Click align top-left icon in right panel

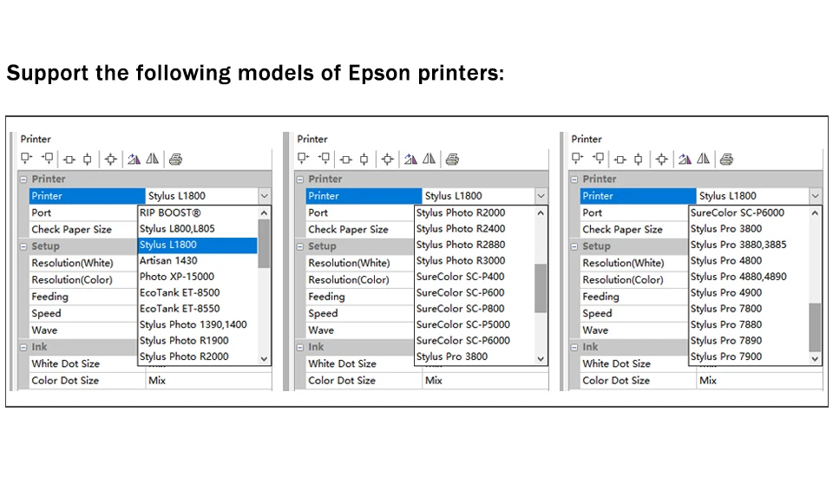[x=578, y=159]
